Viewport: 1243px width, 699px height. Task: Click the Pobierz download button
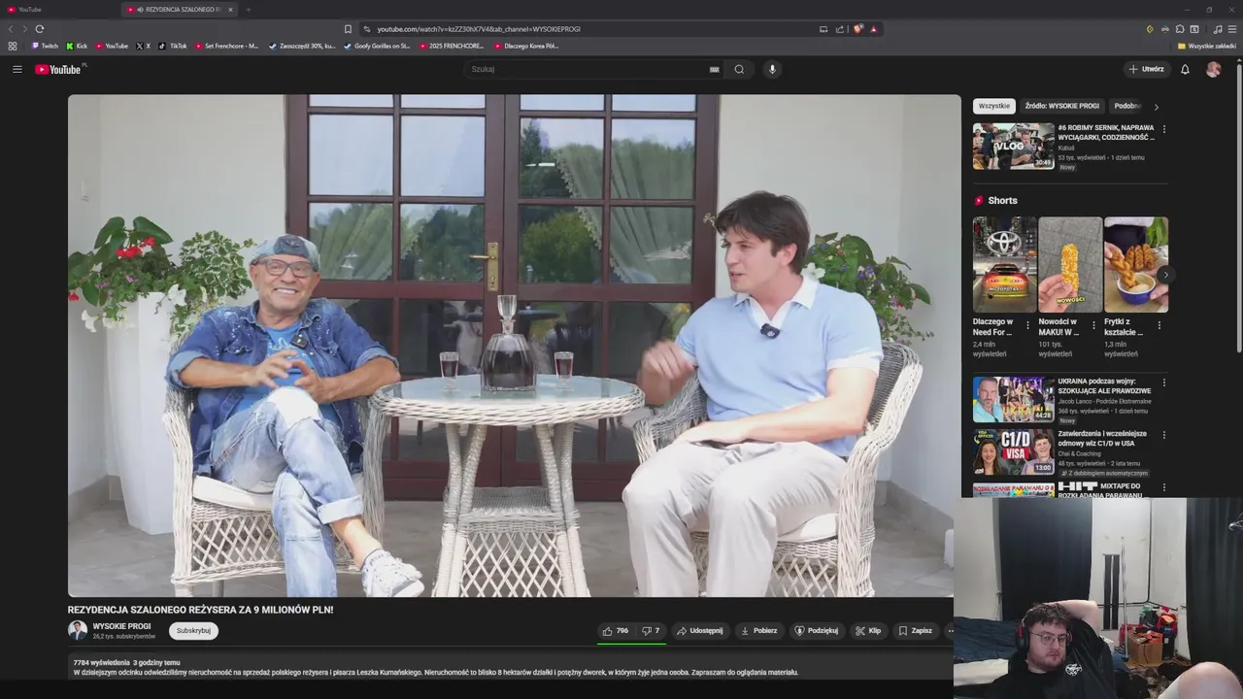pyautogui.click(x=758, y=631)
